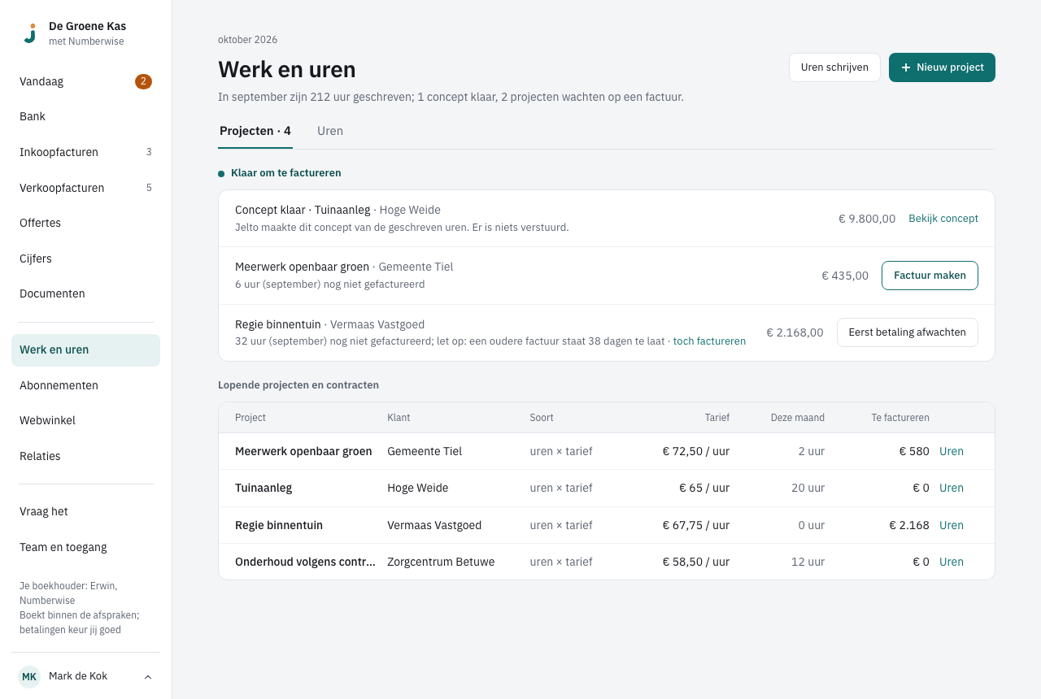Click the € 435,00 amount
Screen dimensions: 1041x699
[845, 276]
